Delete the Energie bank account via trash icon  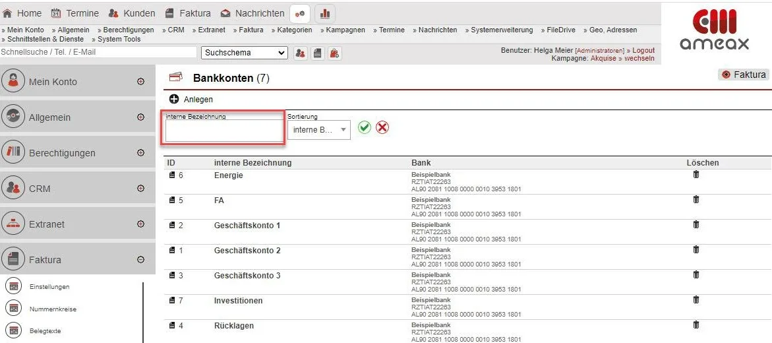[x=696, y=175]
